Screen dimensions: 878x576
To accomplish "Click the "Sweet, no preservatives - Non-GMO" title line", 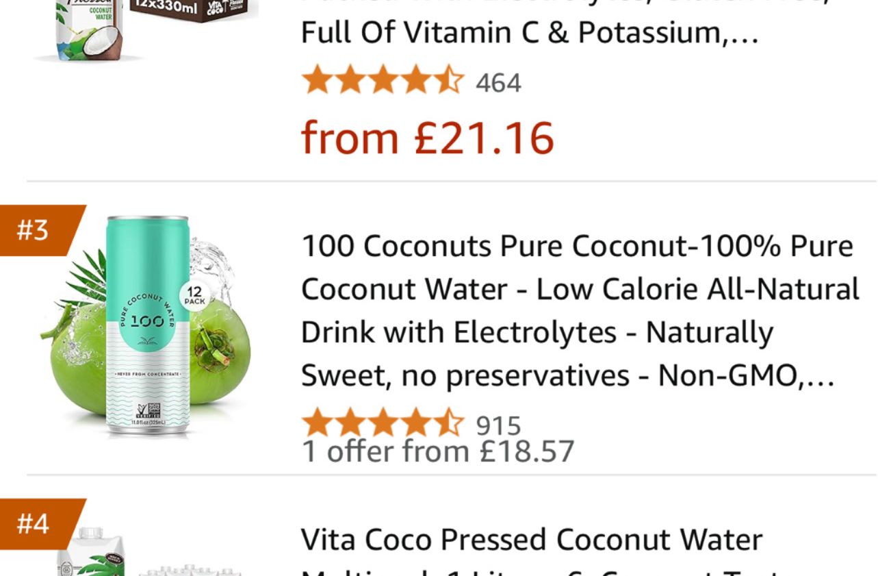I will [567, 375].
